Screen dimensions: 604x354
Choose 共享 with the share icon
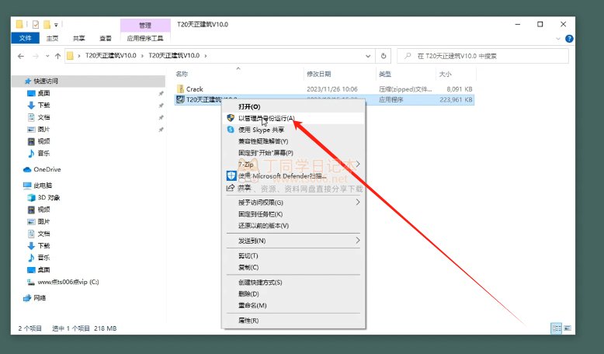(293, 188)
